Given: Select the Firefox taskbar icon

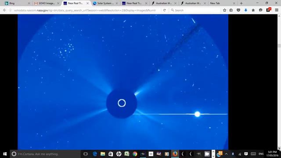Looking at the screenshot, I should [175, 154].
